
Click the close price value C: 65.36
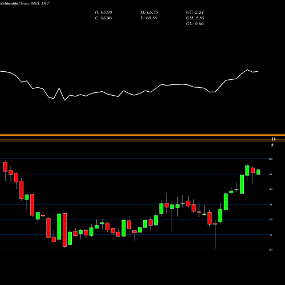coord(103,18)
